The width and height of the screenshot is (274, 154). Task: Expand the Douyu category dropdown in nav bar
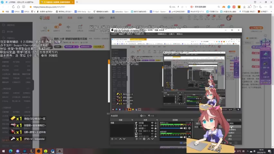pyautogui.click(x=80, y=18)
